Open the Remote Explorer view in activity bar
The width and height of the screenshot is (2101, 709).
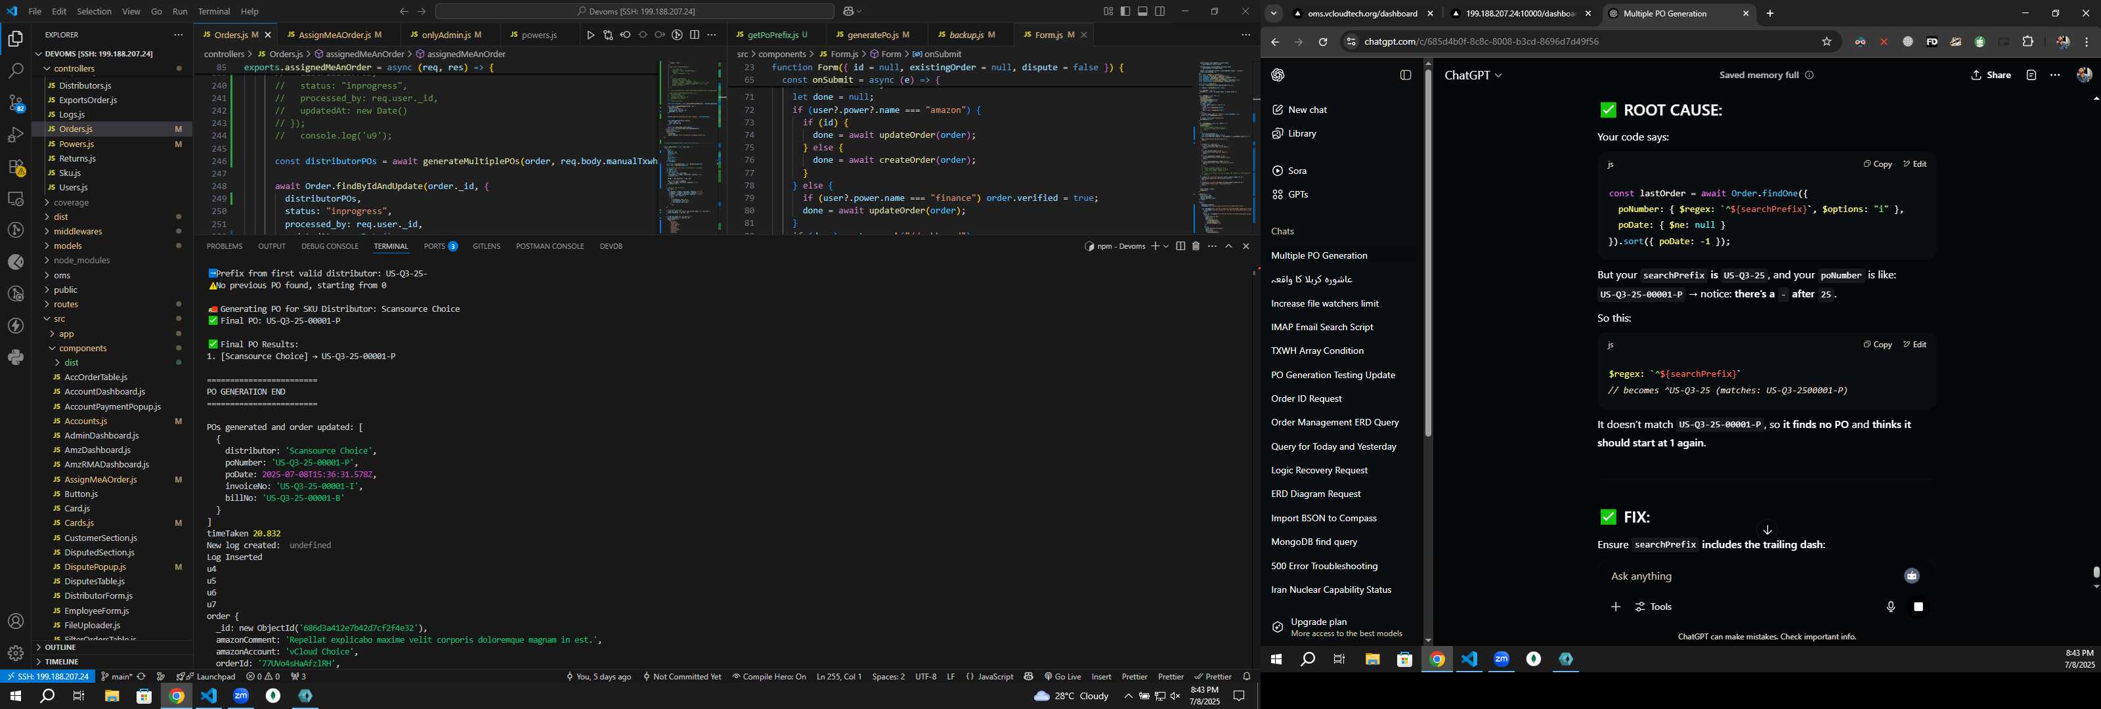[x=16, y=198]
